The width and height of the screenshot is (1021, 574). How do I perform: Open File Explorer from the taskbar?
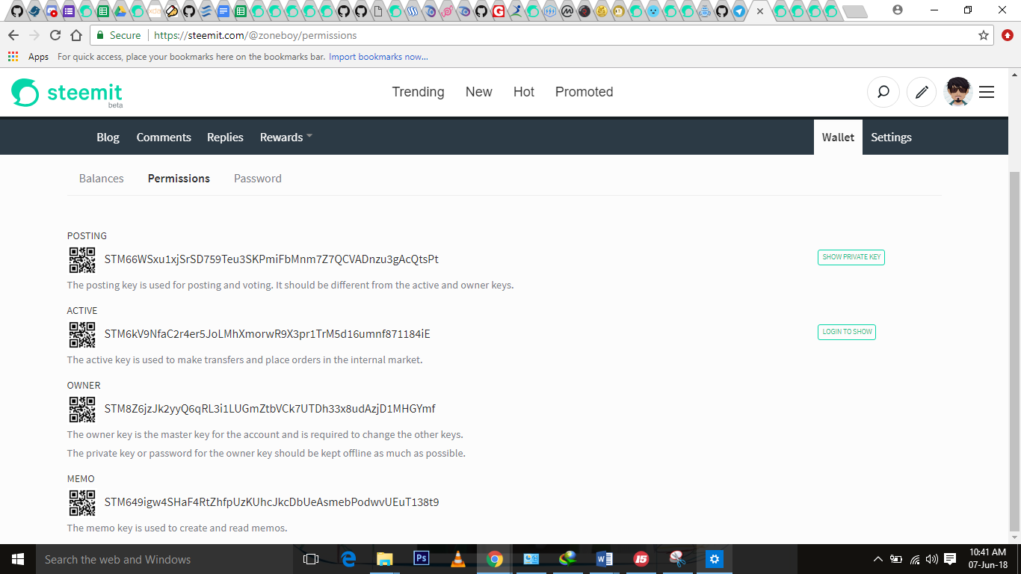pyautogui.click(x=385, y=559)
